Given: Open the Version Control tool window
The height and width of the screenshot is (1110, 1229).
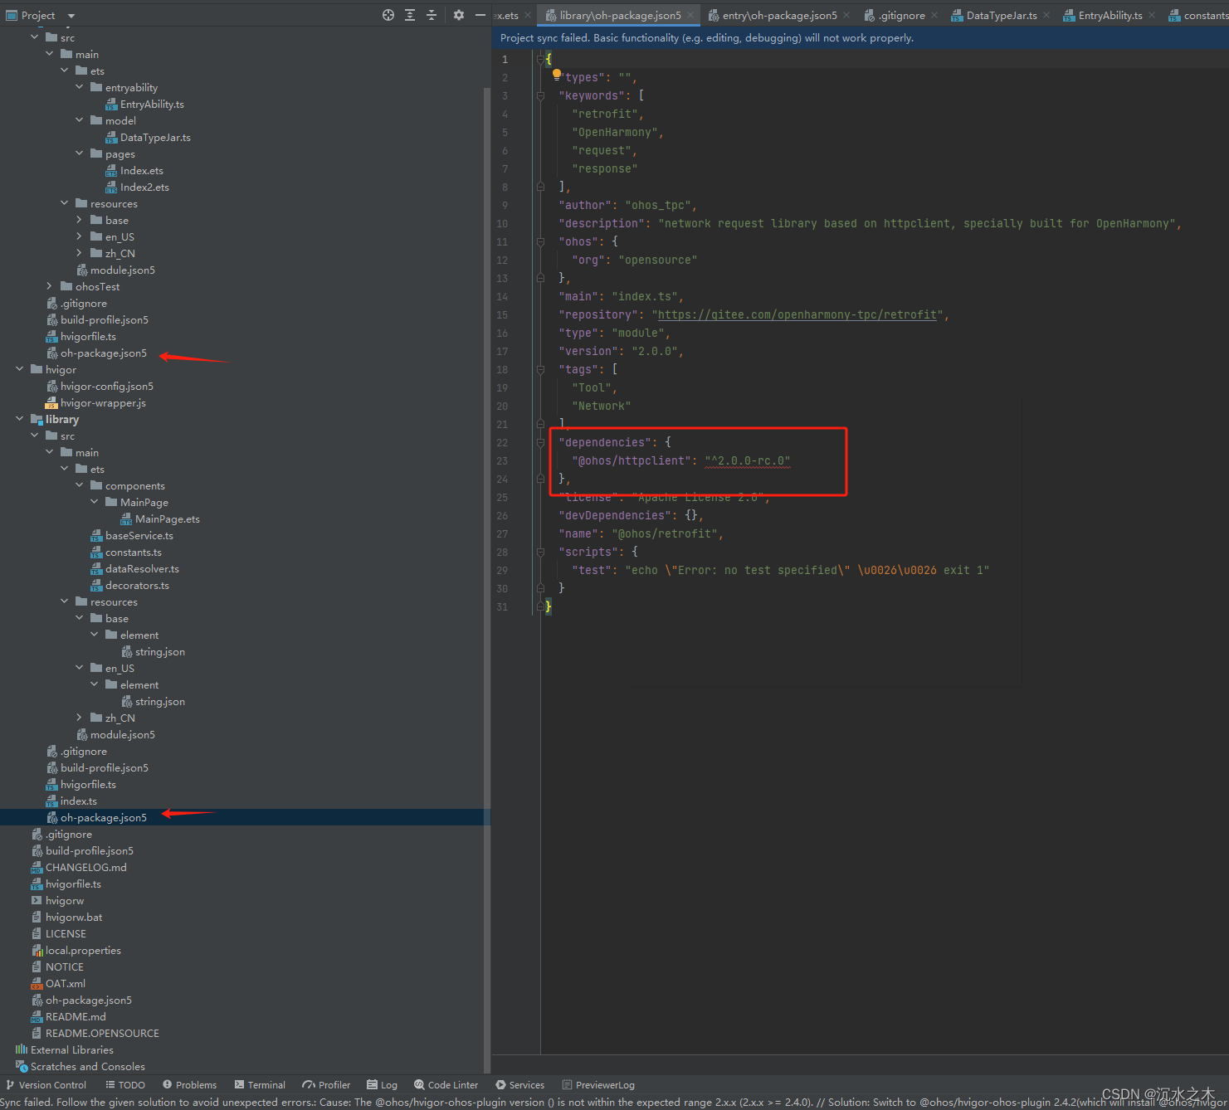Looking at the screenshot, I should tap(46, 1085).
